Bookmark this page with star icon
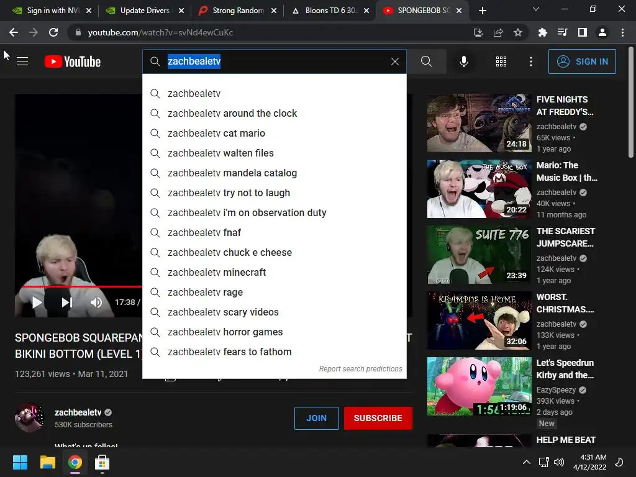636x477 pixels. [518, 32]
